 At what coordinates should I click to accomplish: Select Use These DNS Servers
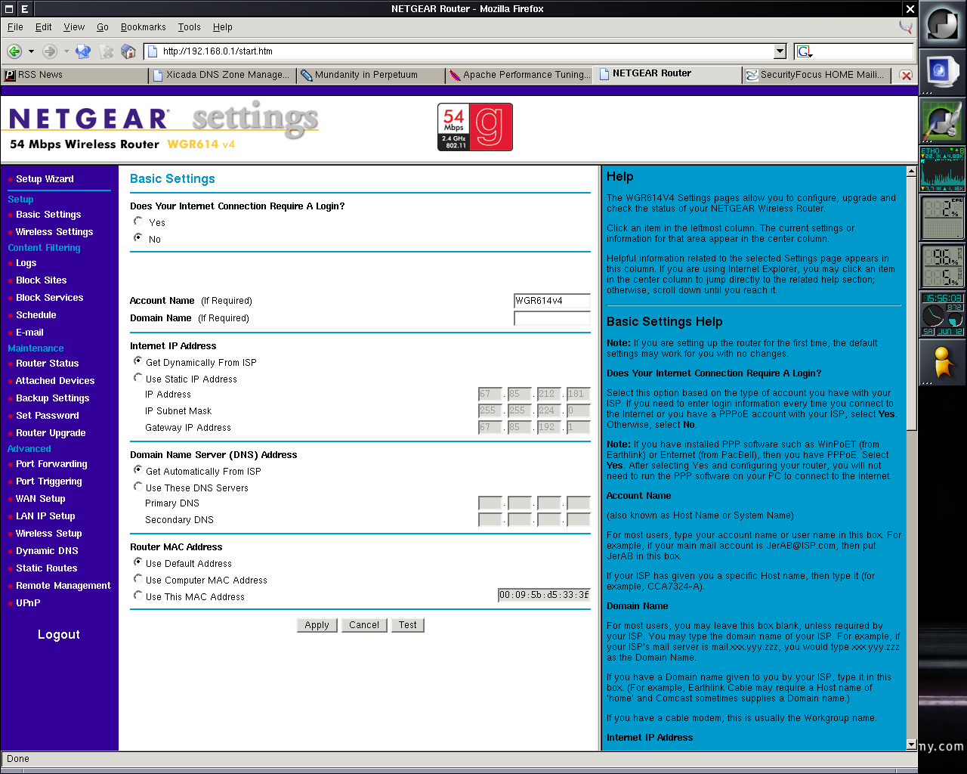(138, 487)
